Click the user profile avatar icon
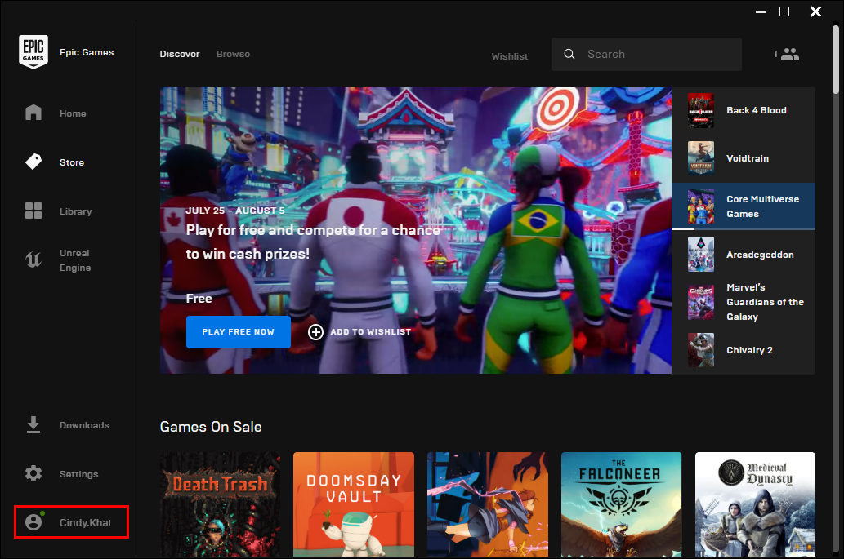This screenshot has width=844, height=559. click(33, 522)
